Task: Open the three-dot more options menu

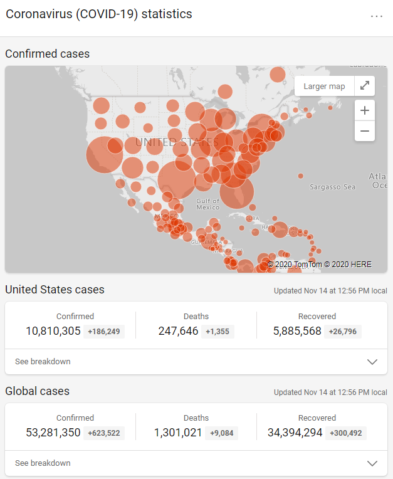Action: coord(377,16)
